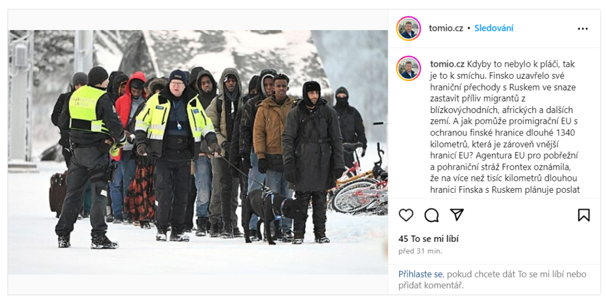The width and height of the screenshot is (607, 301).
Task: Save post with bookmark icon
Action: (x=584, y=215)
